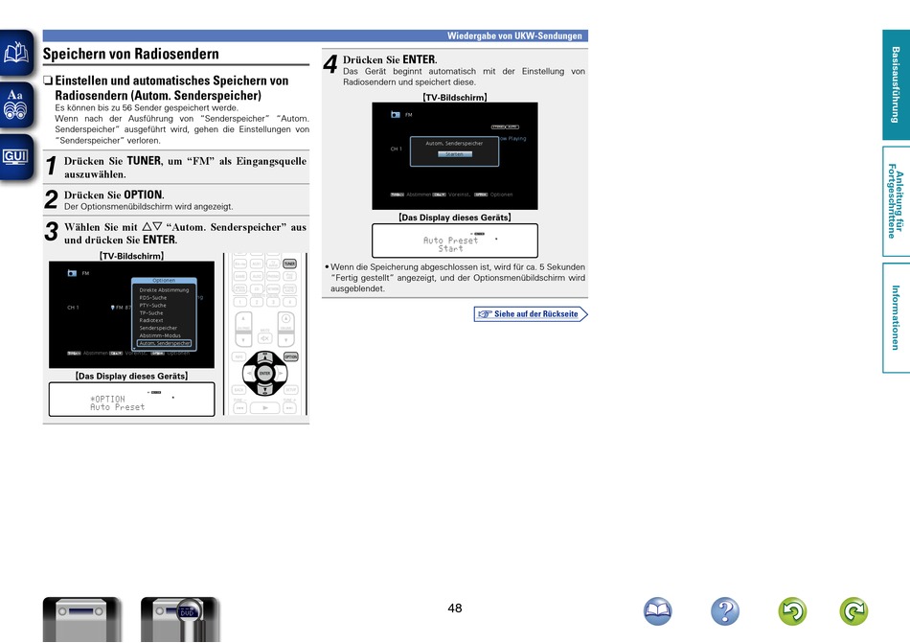Click 'Drücken Sie ENTER.' in step 4
Viewport: 910px width, 643px height.
[x=390, y=59]
